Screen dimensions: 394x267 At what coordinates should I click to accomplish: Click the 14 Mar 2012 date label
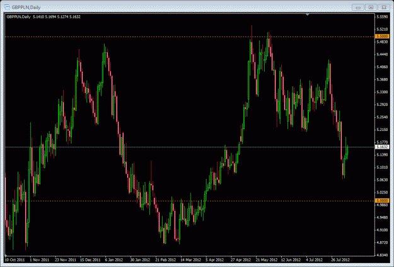(x=191, y=259)
